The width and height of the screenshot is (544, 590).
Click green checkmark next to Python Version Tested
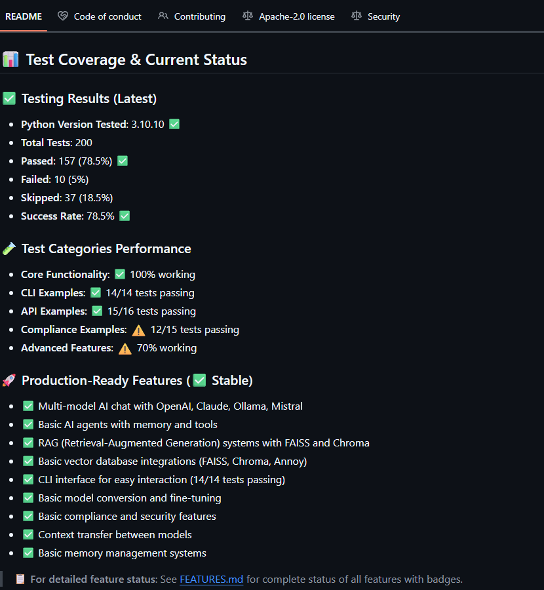[x=174, y=124]
